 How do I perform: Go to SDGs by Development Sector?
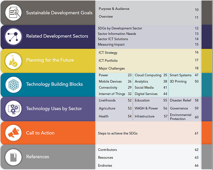point(120,28)
